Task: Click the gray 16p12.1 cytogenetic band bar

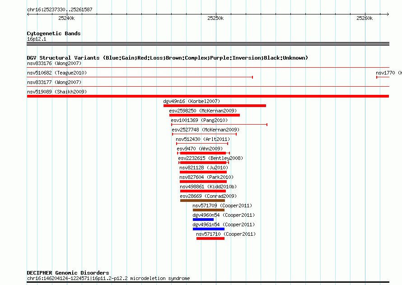Action: (208, 44)
